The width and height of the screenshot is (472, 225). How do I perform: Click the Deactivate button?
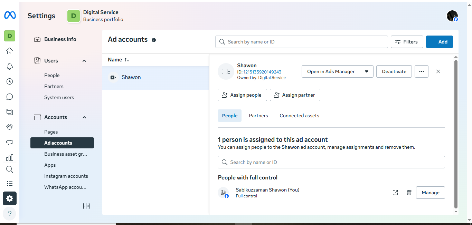[x=394, y=71]
